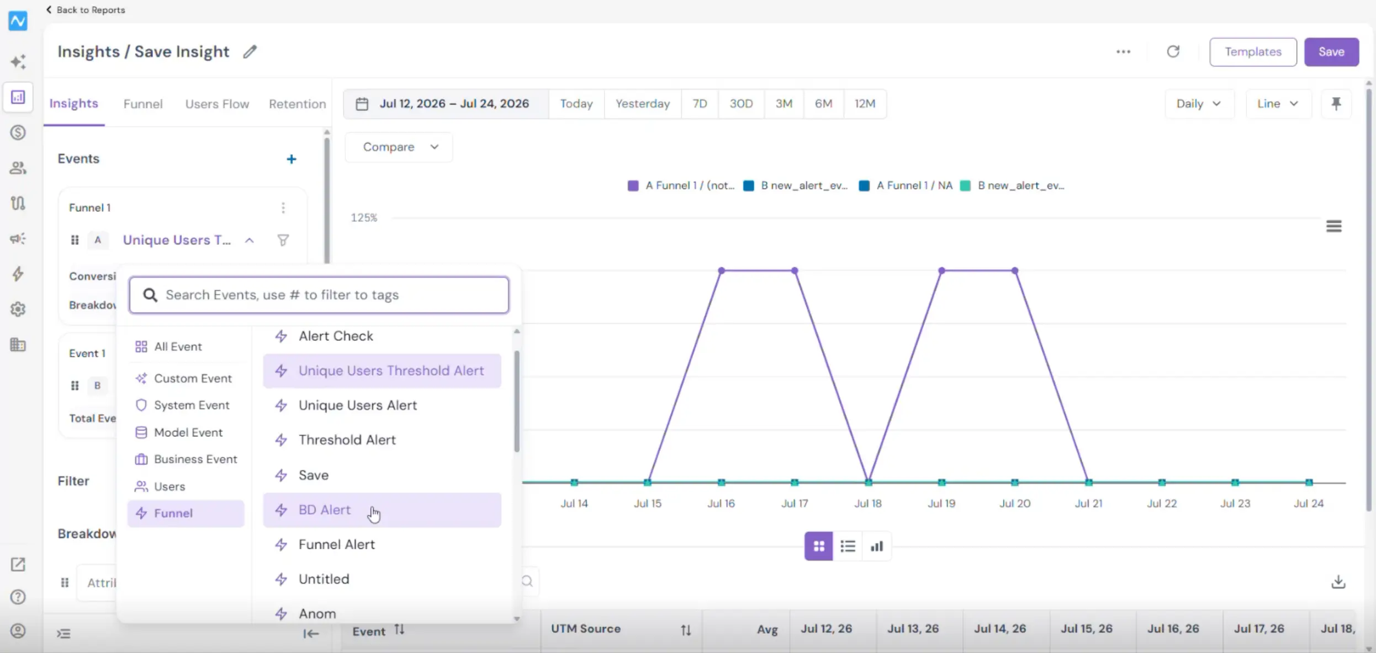1376x653 pixels.
Task: Open the settings gear sidebar icon
Action: pyautogui.click(x=18, y=309)
